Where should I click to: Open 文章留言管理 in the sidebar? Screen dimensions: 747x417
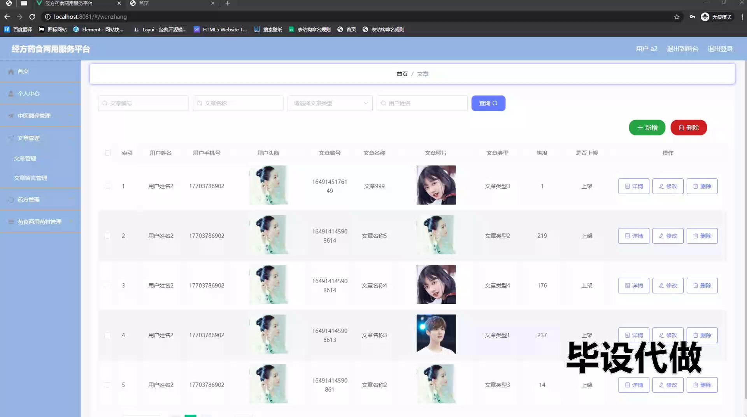pos(30,178)
